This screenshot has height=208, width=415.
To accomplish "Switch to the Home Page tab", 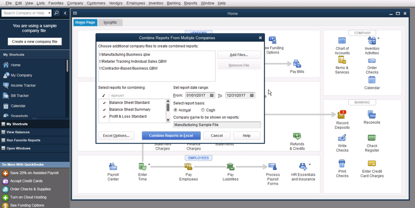I will 85,22.
